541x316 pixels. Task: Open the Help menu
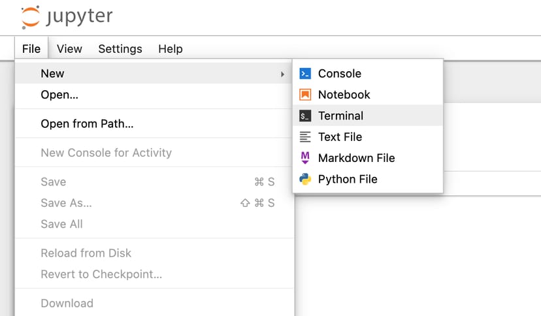171,49
